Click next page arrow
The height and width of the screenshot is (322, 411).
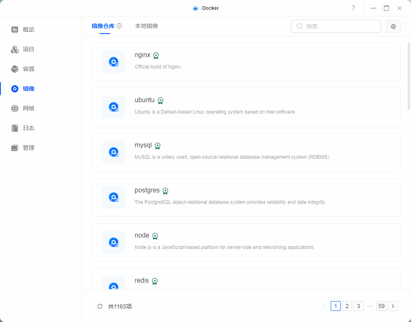tap(393, 306)
